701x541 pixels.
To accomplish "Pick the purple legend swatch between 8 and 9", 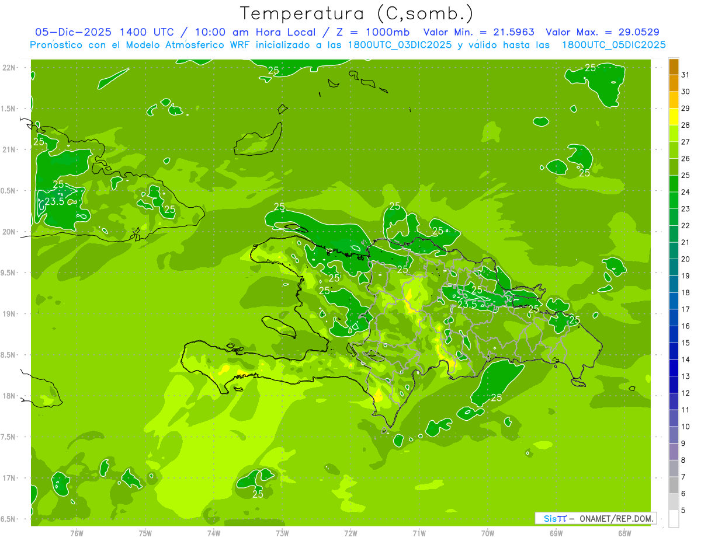I will (x=674, y=452).
